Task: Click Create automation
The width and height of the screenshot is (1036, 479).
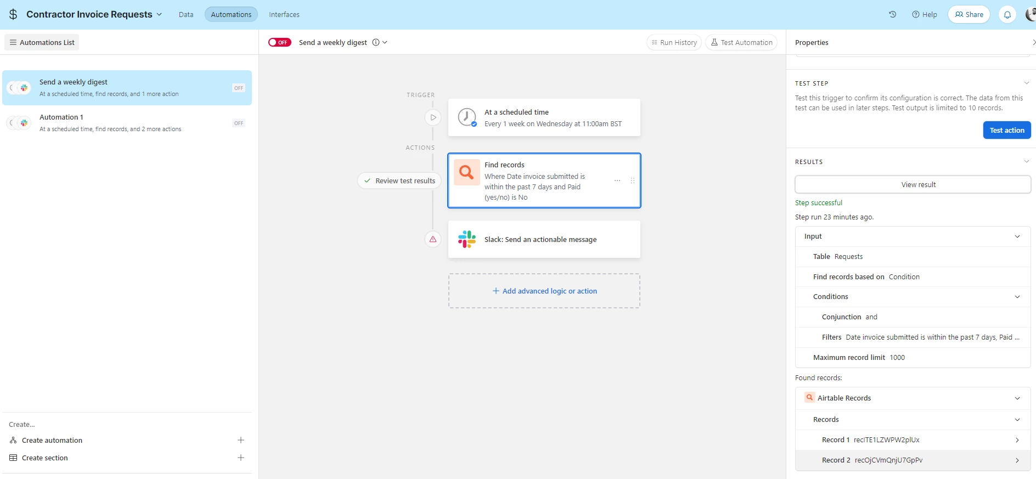Action: pos(52,440)
